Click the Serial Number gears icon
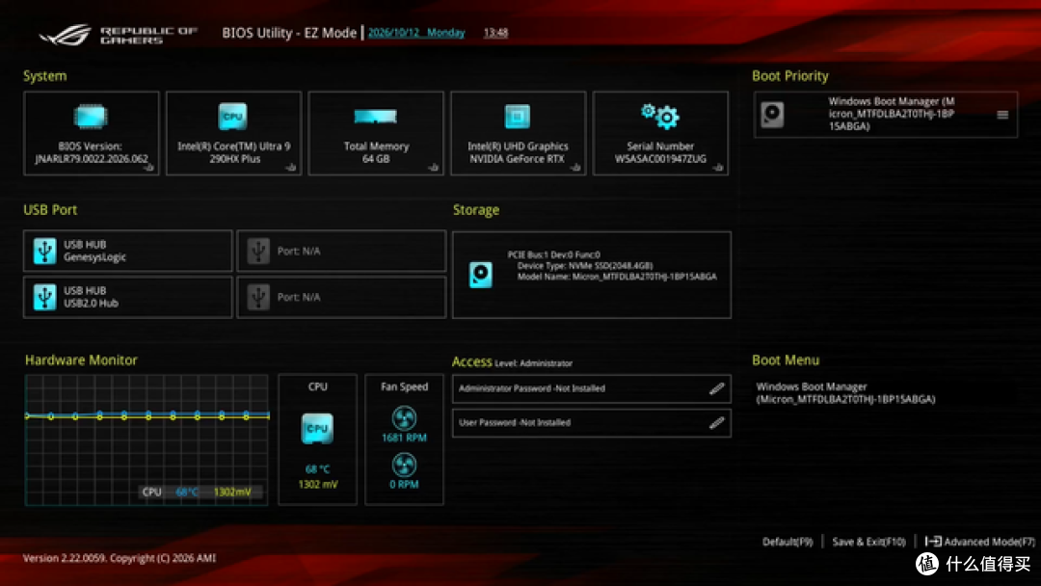 [660, 116]
